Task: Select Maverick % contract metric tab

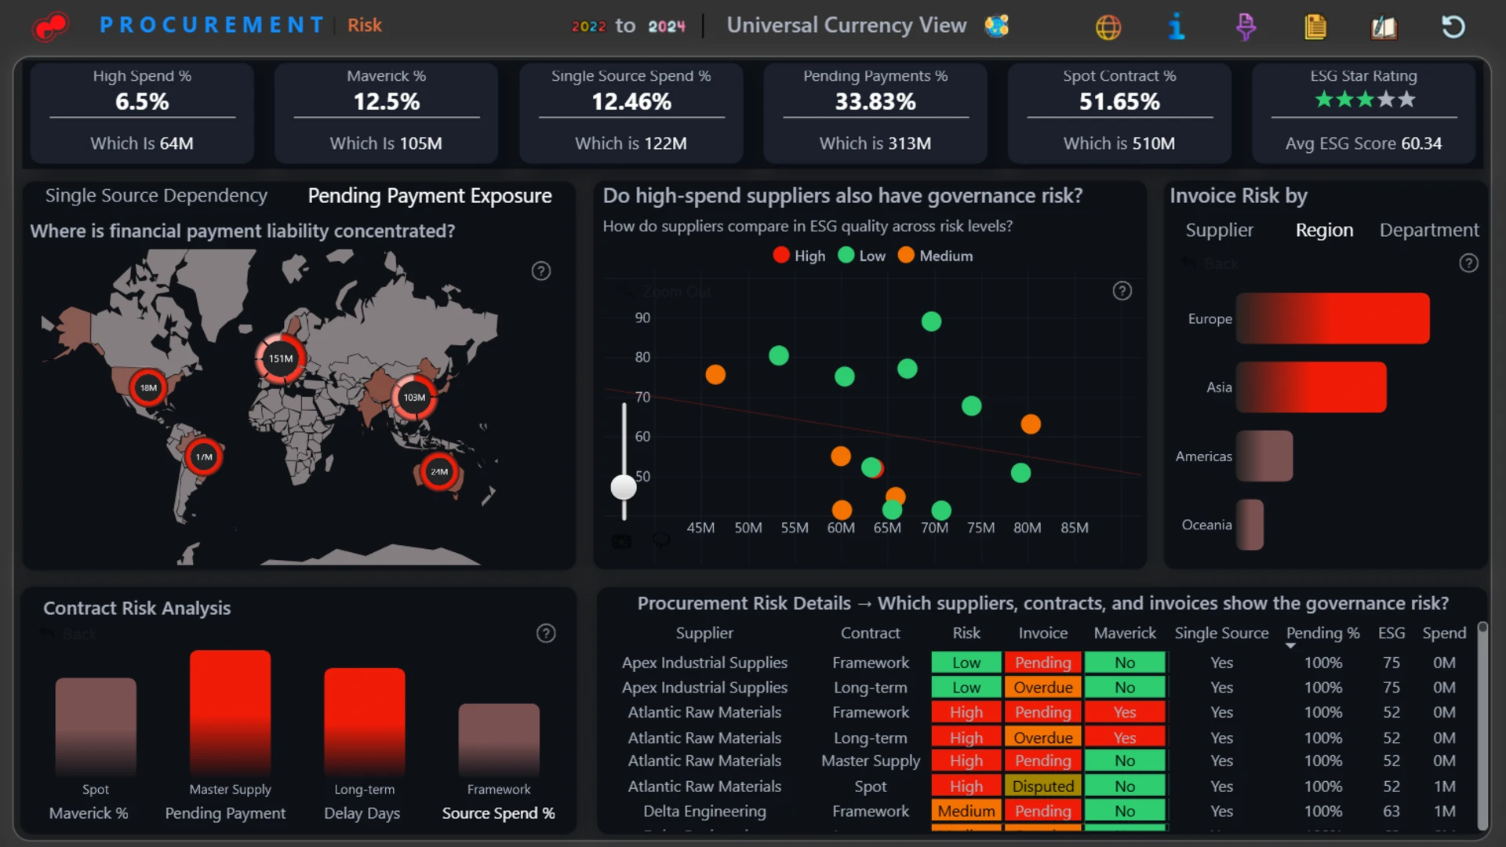Action: pos(89,813)
